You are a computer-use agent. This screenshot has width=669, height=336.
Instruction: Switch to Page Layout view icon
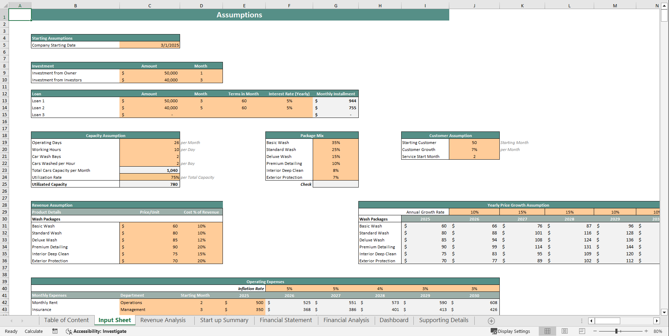[x=565, y=331]
